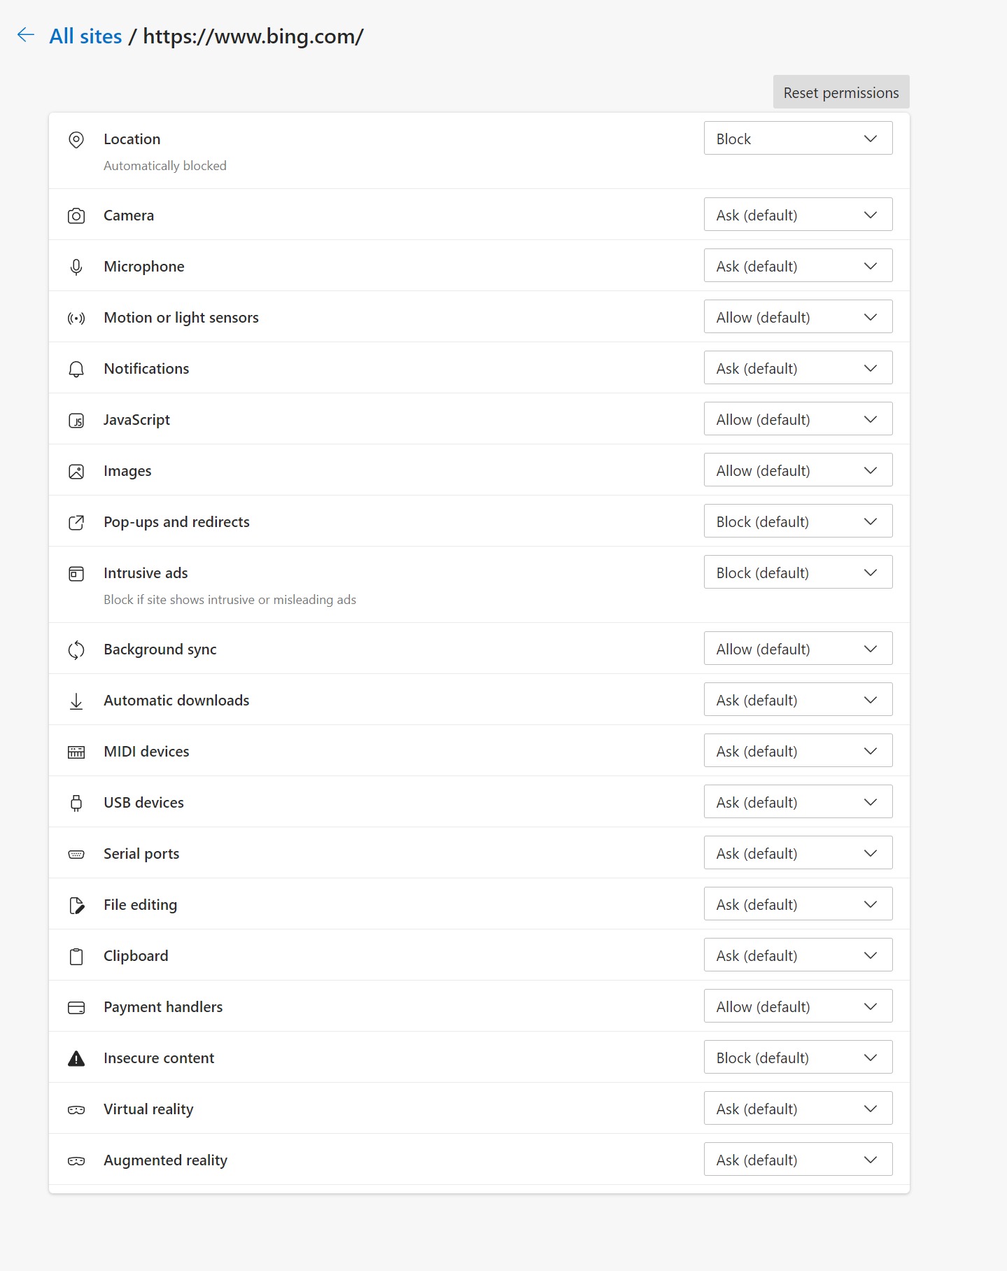Click the Insecure content warning icon
This screenshot has width=1007, height=1271.
point(76,1058)
